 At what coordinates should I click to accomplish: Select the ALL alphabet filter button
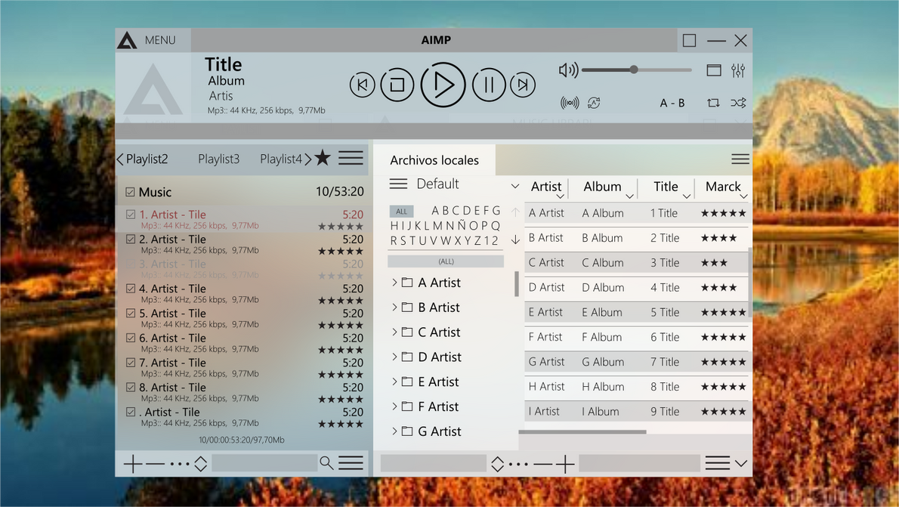(x=401, y=211)
